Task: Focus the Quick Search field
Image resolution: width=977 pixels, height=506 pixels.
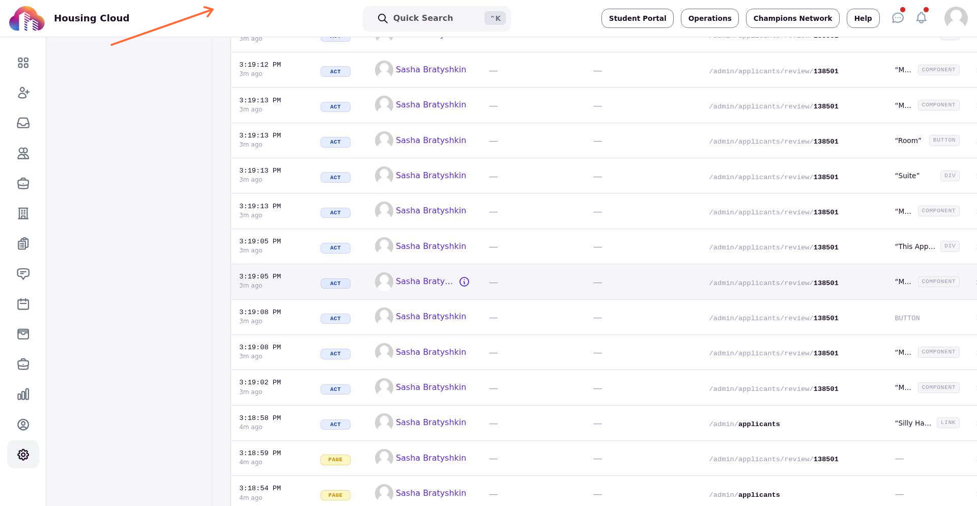Action: [x=437, y=18]
